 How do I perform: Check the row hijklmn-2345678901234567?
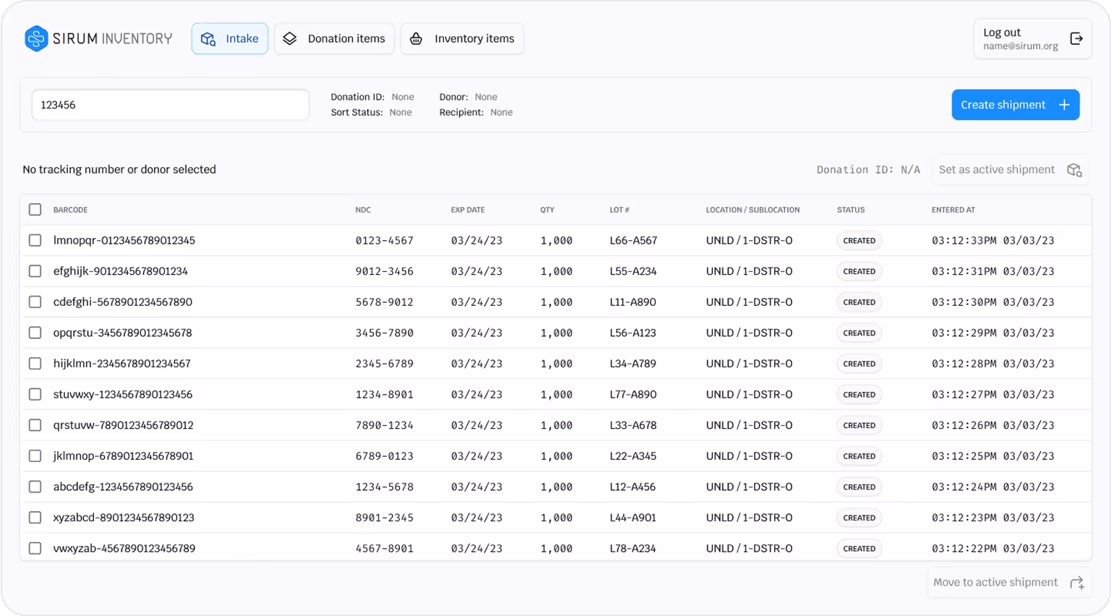click(35, 364)
